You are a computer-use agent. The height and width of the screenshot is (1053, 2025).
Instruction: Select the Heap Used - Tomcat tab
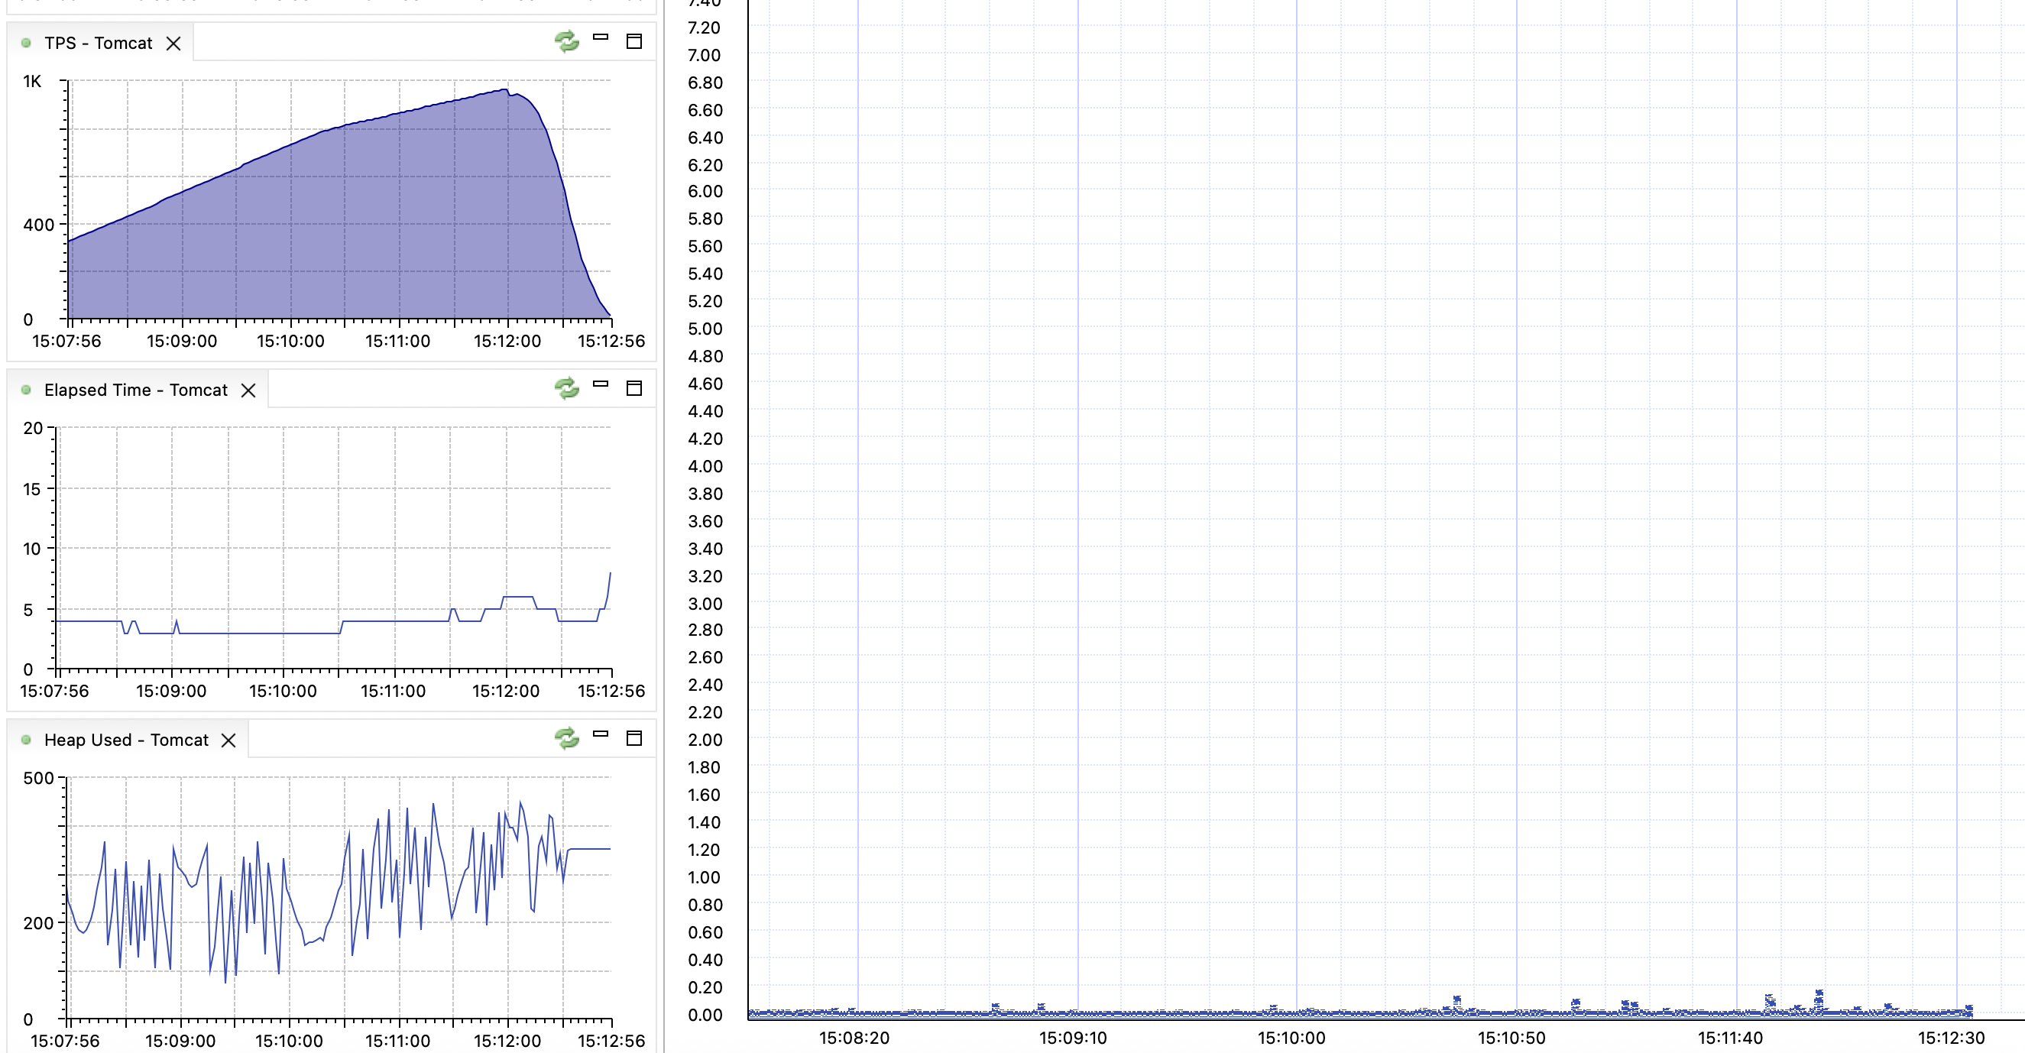point(126,740)
